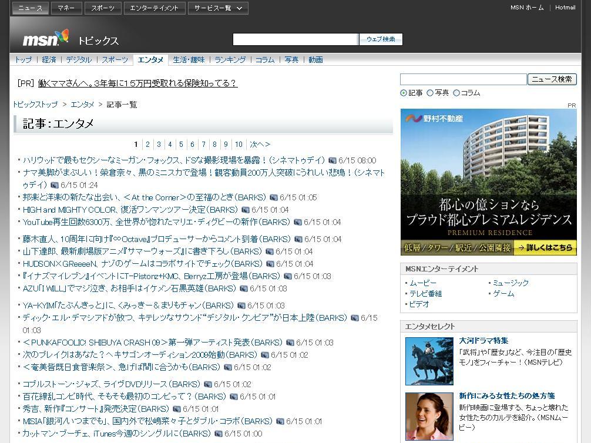Switch to the 動画 tab

click(x=315, y=59)
